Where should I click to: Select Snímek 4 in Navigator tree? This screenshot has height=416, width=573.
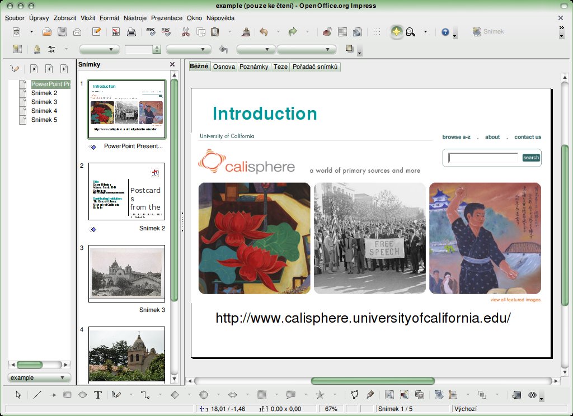[44, 111]
